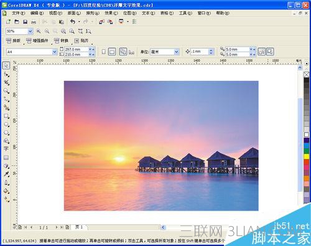The width and height of the screenshot is (311, 246).
Task: Step the nudge offset value up
Action: 211,50
